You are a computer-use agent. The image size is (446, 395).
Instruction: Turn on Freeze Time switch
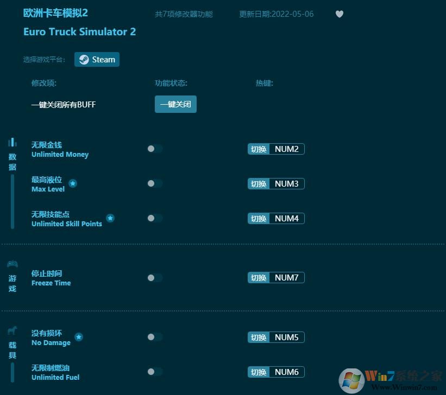click(155, 278)
